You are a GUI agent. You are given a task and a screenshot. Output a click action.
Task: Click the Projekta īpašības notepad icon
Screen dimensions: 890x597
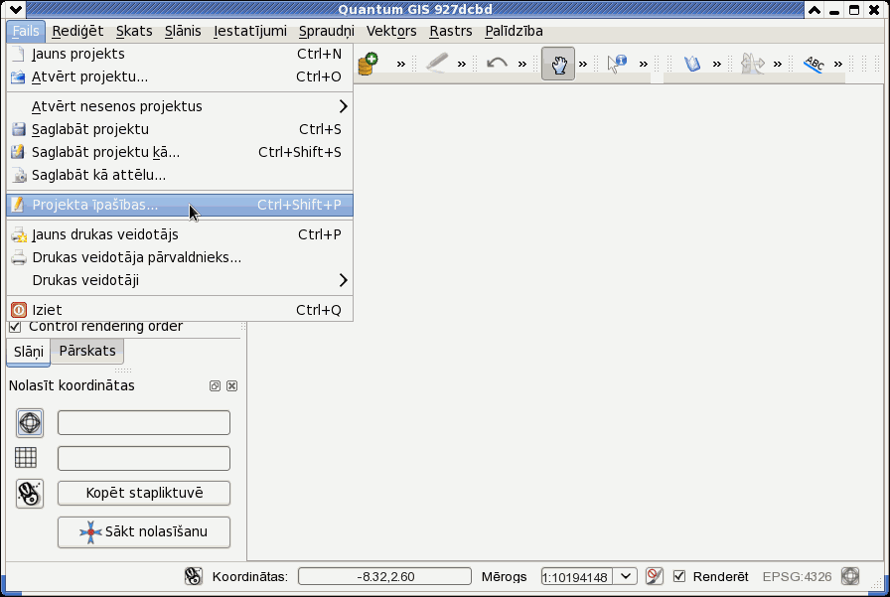18,205
